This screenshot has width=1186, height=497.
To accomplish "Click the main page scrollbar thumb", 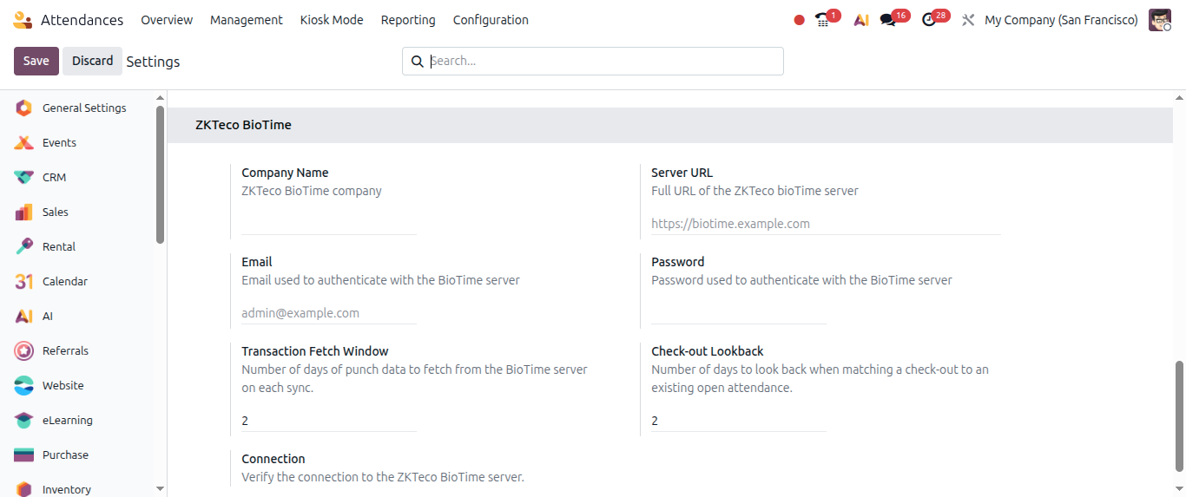I will [x=1179, y=416].
